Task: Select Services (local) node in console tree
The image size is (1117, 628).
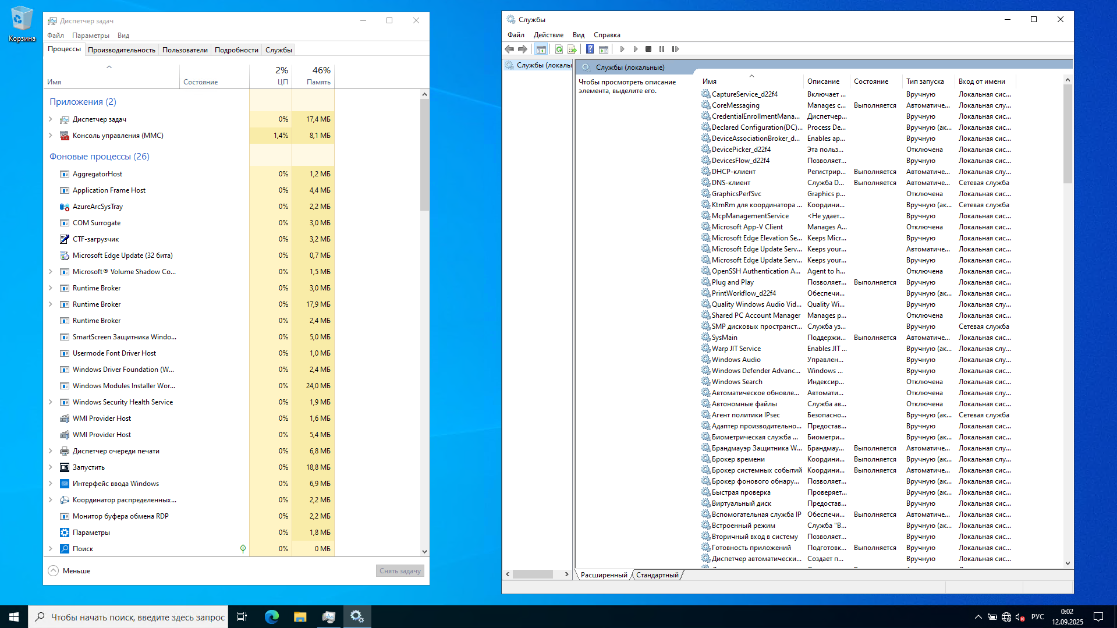Action: click(x=538, y=65)
